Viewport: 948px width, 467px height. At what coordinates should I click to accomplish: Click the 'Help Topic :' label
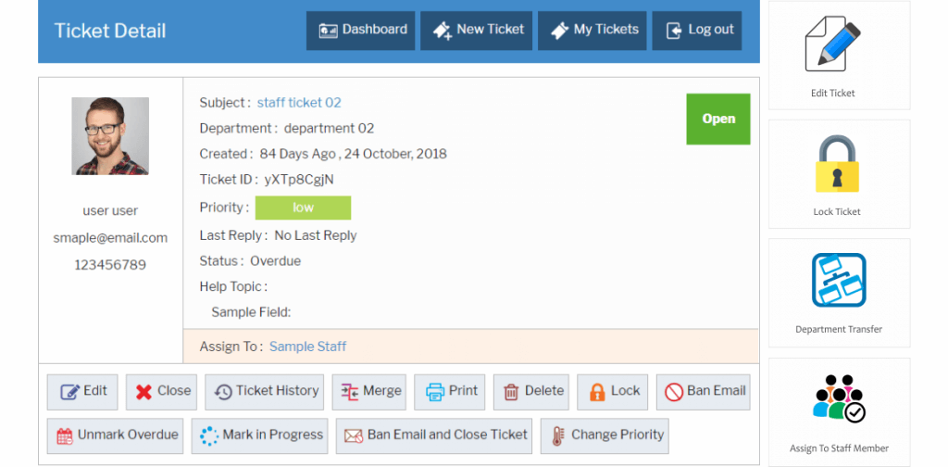coord(233,286)
